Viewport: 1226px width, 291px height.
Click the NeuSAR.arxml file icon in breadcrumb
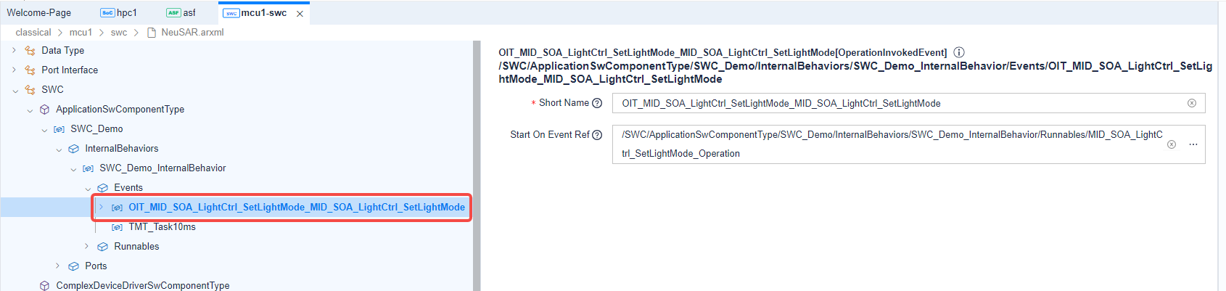click(x=152, y=33)
